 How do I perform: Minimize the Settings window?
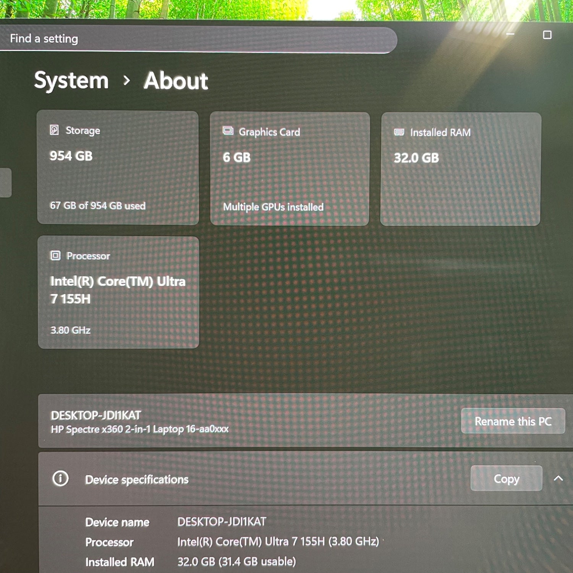tap(510, 34)
